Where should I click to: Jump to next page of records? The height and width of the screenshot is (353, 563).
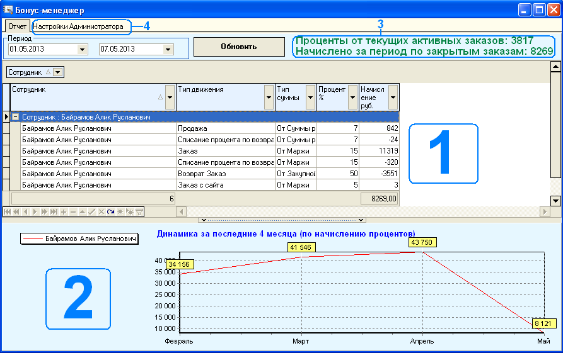click(x=44, y=212)
